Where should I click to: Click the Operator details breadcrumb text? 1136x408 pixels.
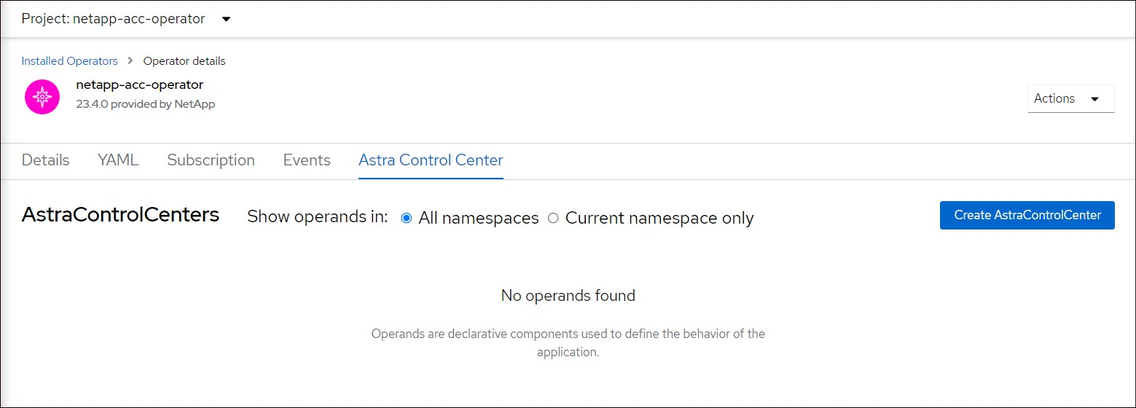pyautogui.click(x=184, y=61)
